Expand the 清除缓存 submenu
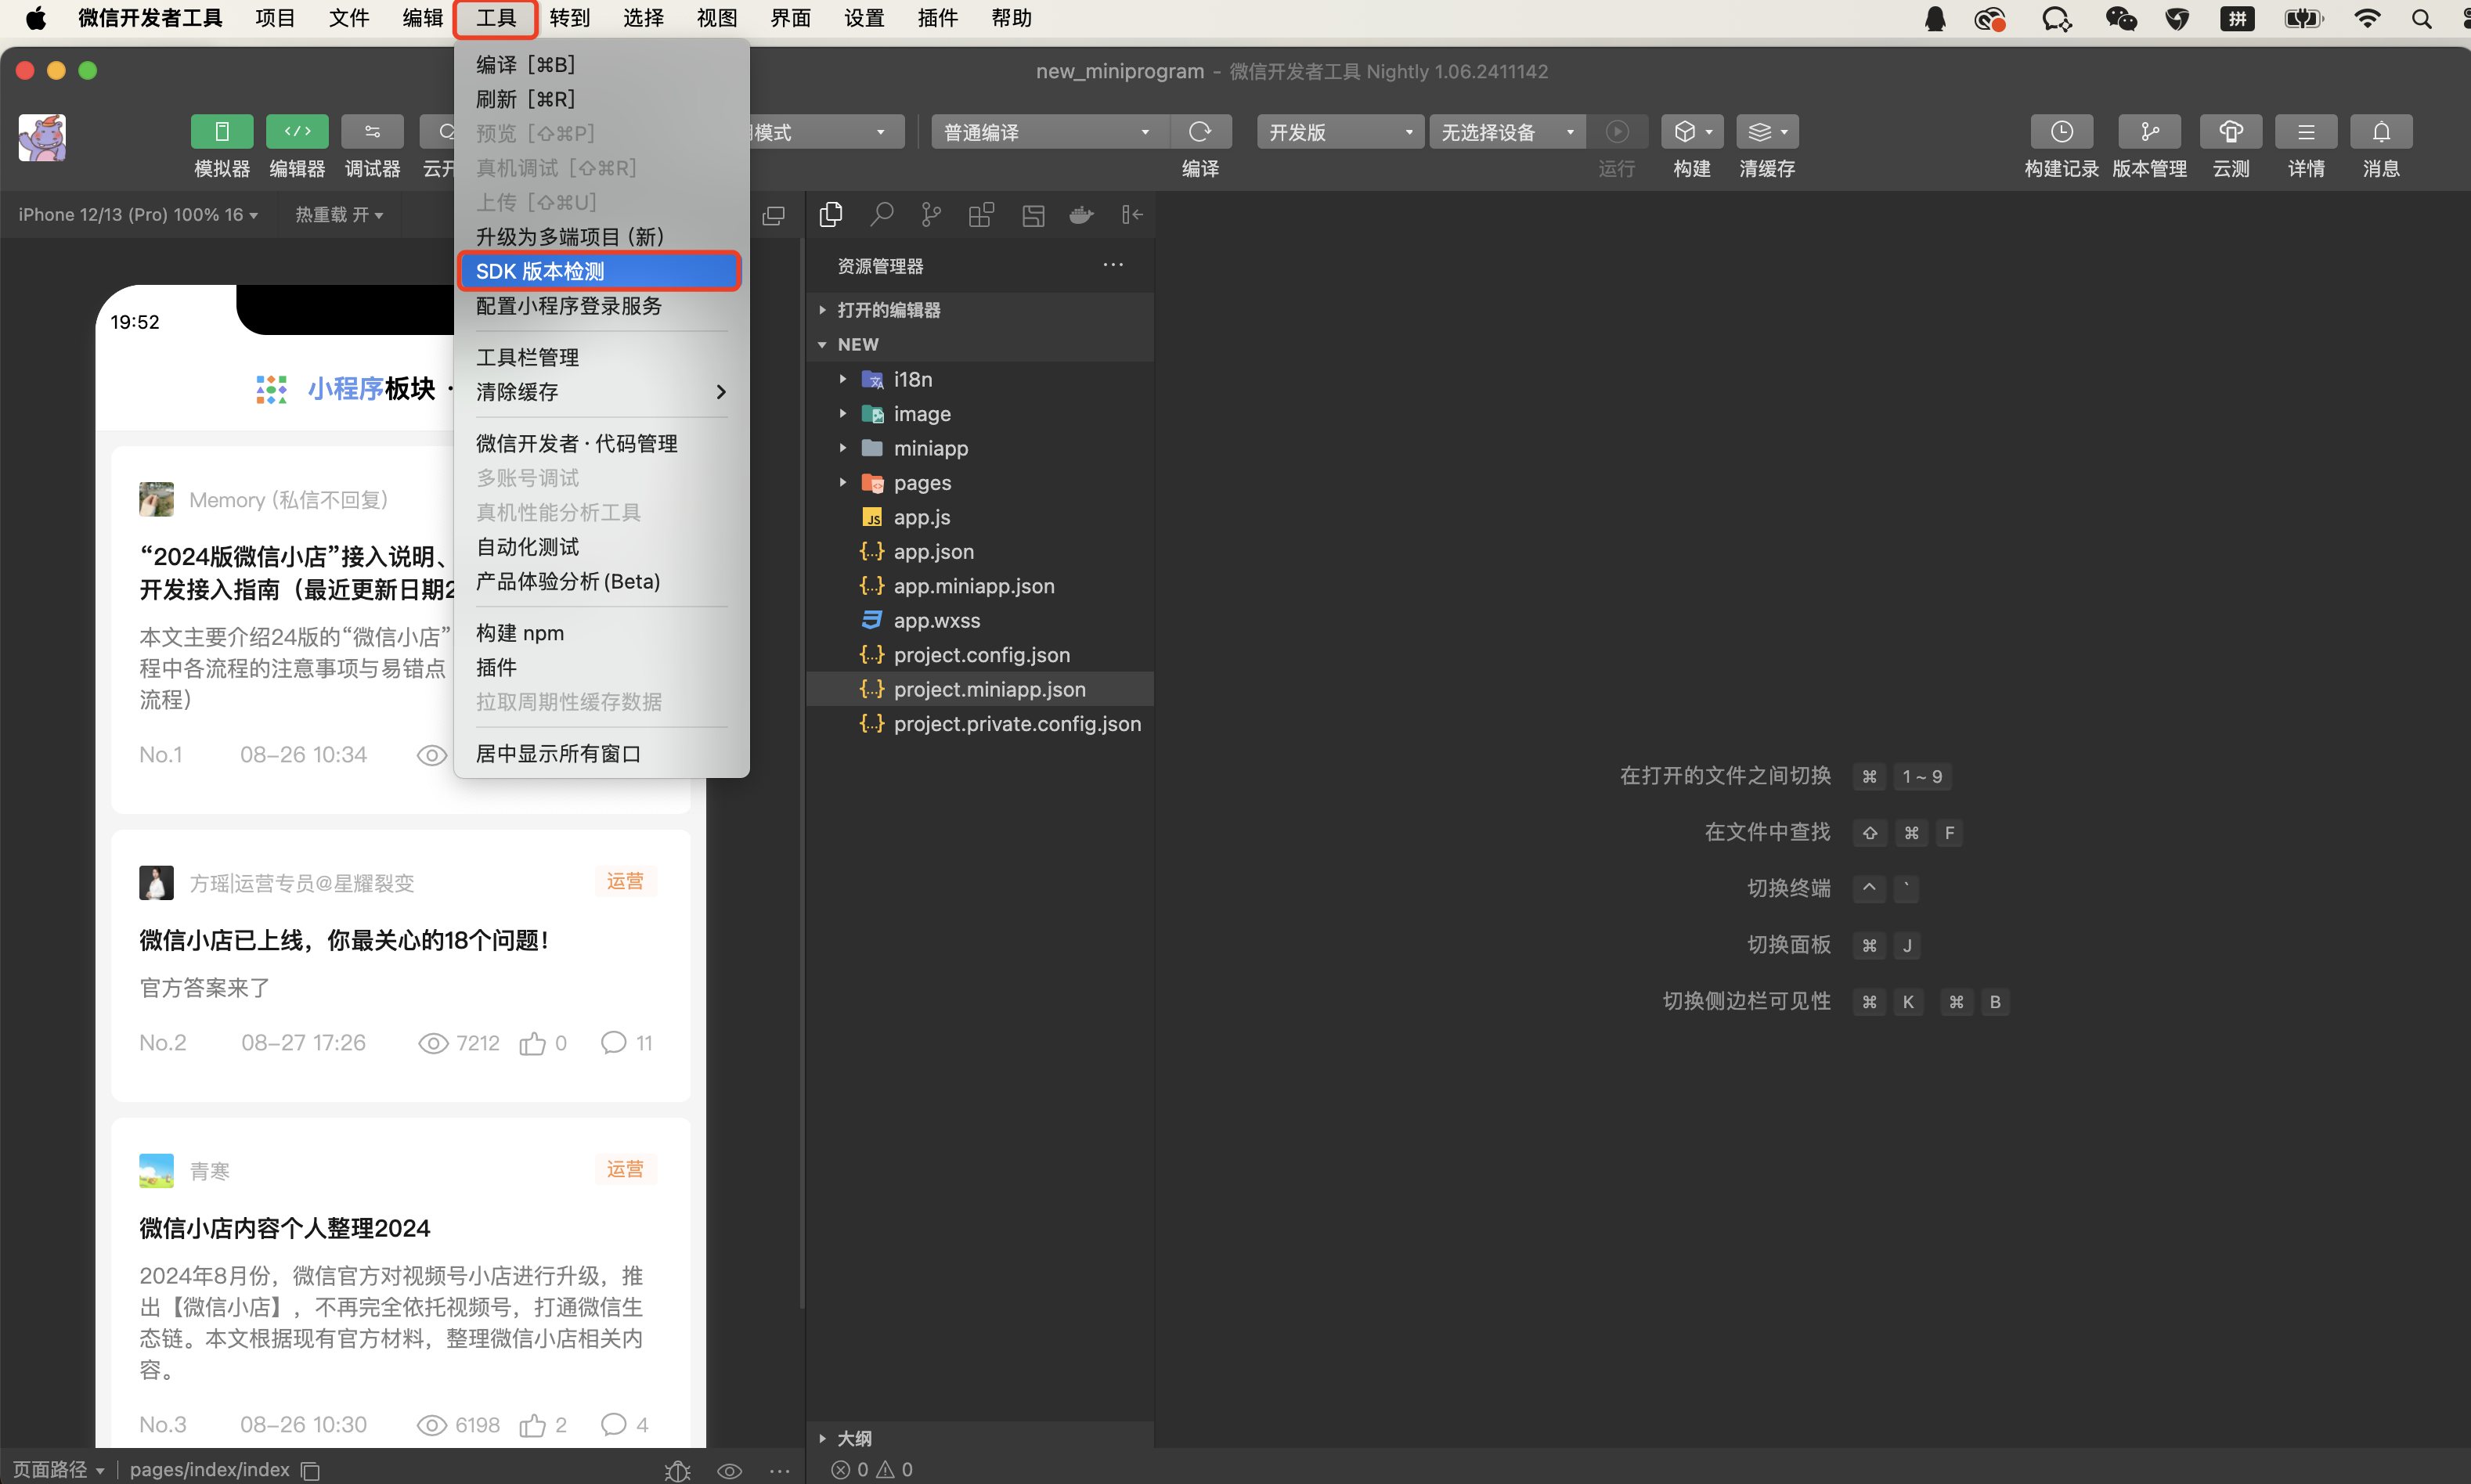 (601, 392)
